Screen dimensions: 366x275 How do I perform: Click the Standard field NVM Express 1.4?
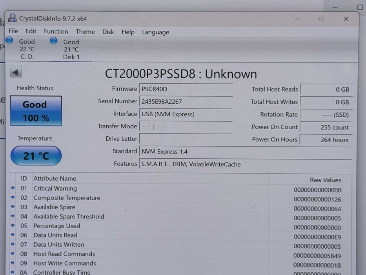(x=246, y=152)
